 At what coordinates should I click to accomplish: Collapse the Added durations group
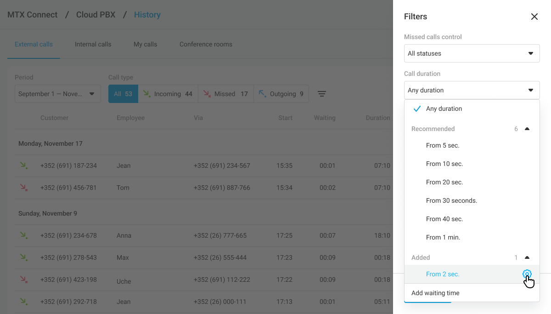click(x=527, y=258)
